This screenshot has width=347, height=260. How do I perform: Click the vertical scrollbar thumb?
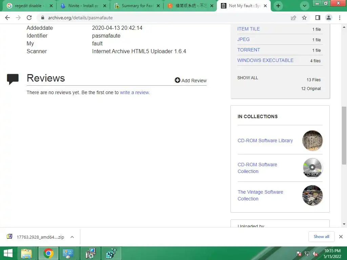(x=344, y=135)
